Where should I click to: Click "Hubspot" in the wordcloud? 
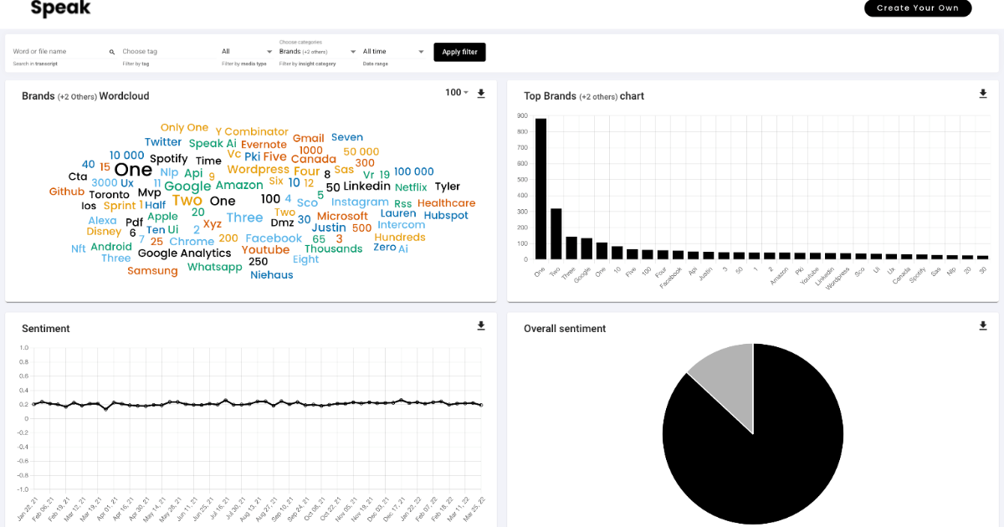[x=446, y=216]
